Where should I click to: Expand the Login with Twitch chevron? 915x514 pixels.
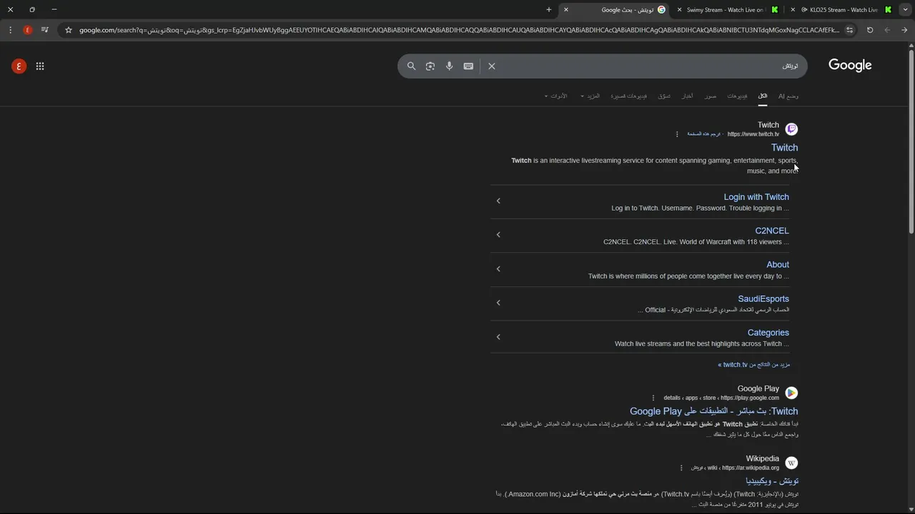tap(498, 201)
